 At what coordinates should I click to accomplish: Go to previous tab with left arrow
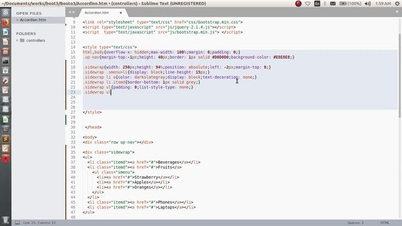click(70, 12)
